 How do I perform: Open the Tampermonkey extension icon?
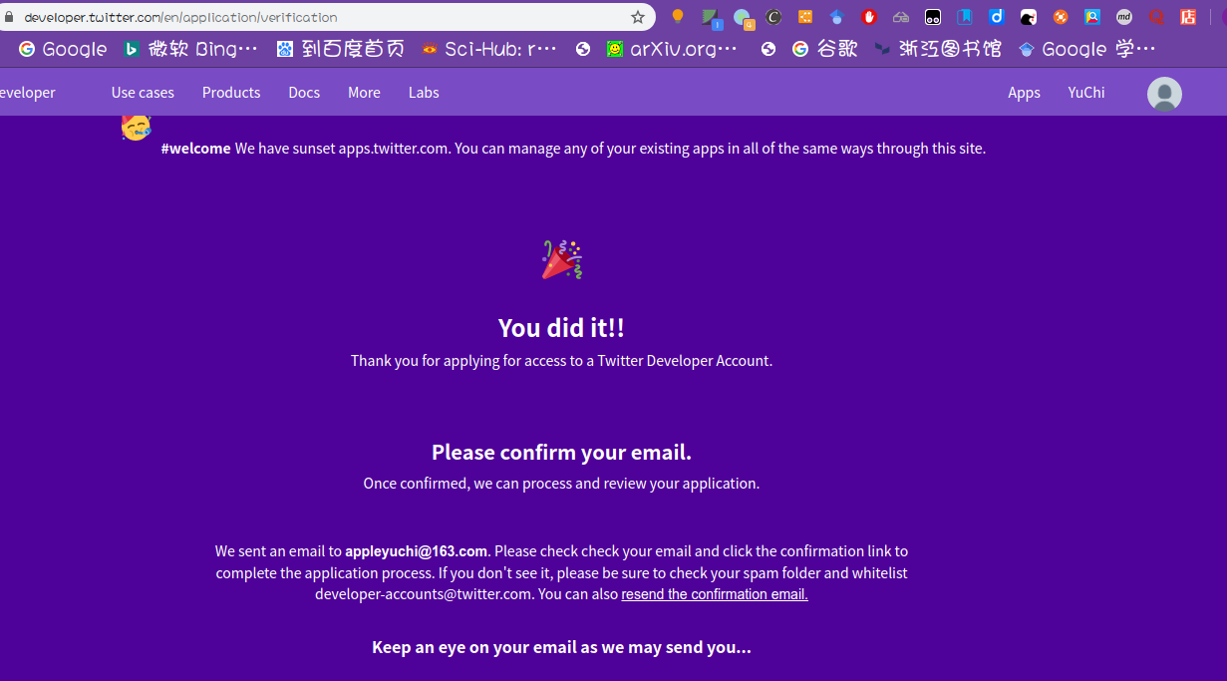(933, 17)
